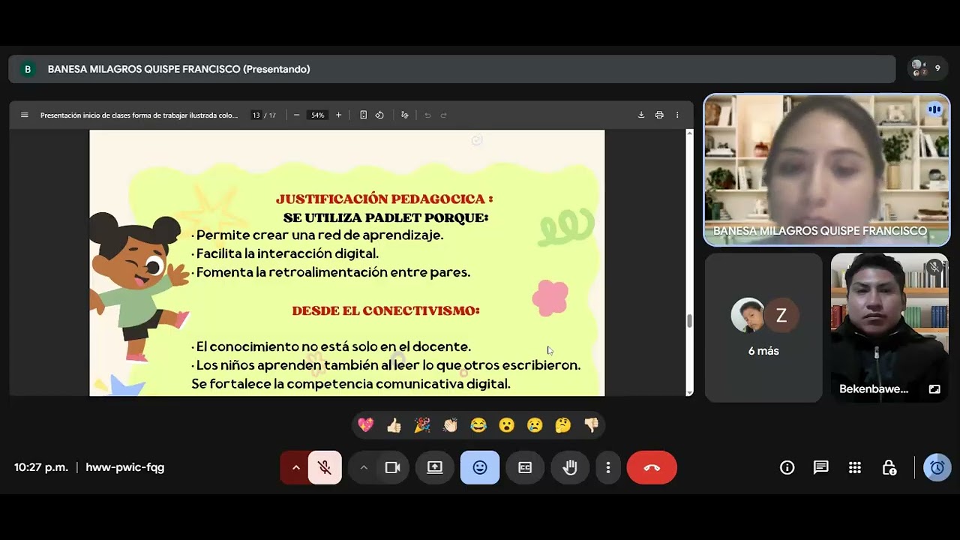
Task: Click 'DESDE EL CONECTIVISMO' slide heading
Action: point(385,310)
